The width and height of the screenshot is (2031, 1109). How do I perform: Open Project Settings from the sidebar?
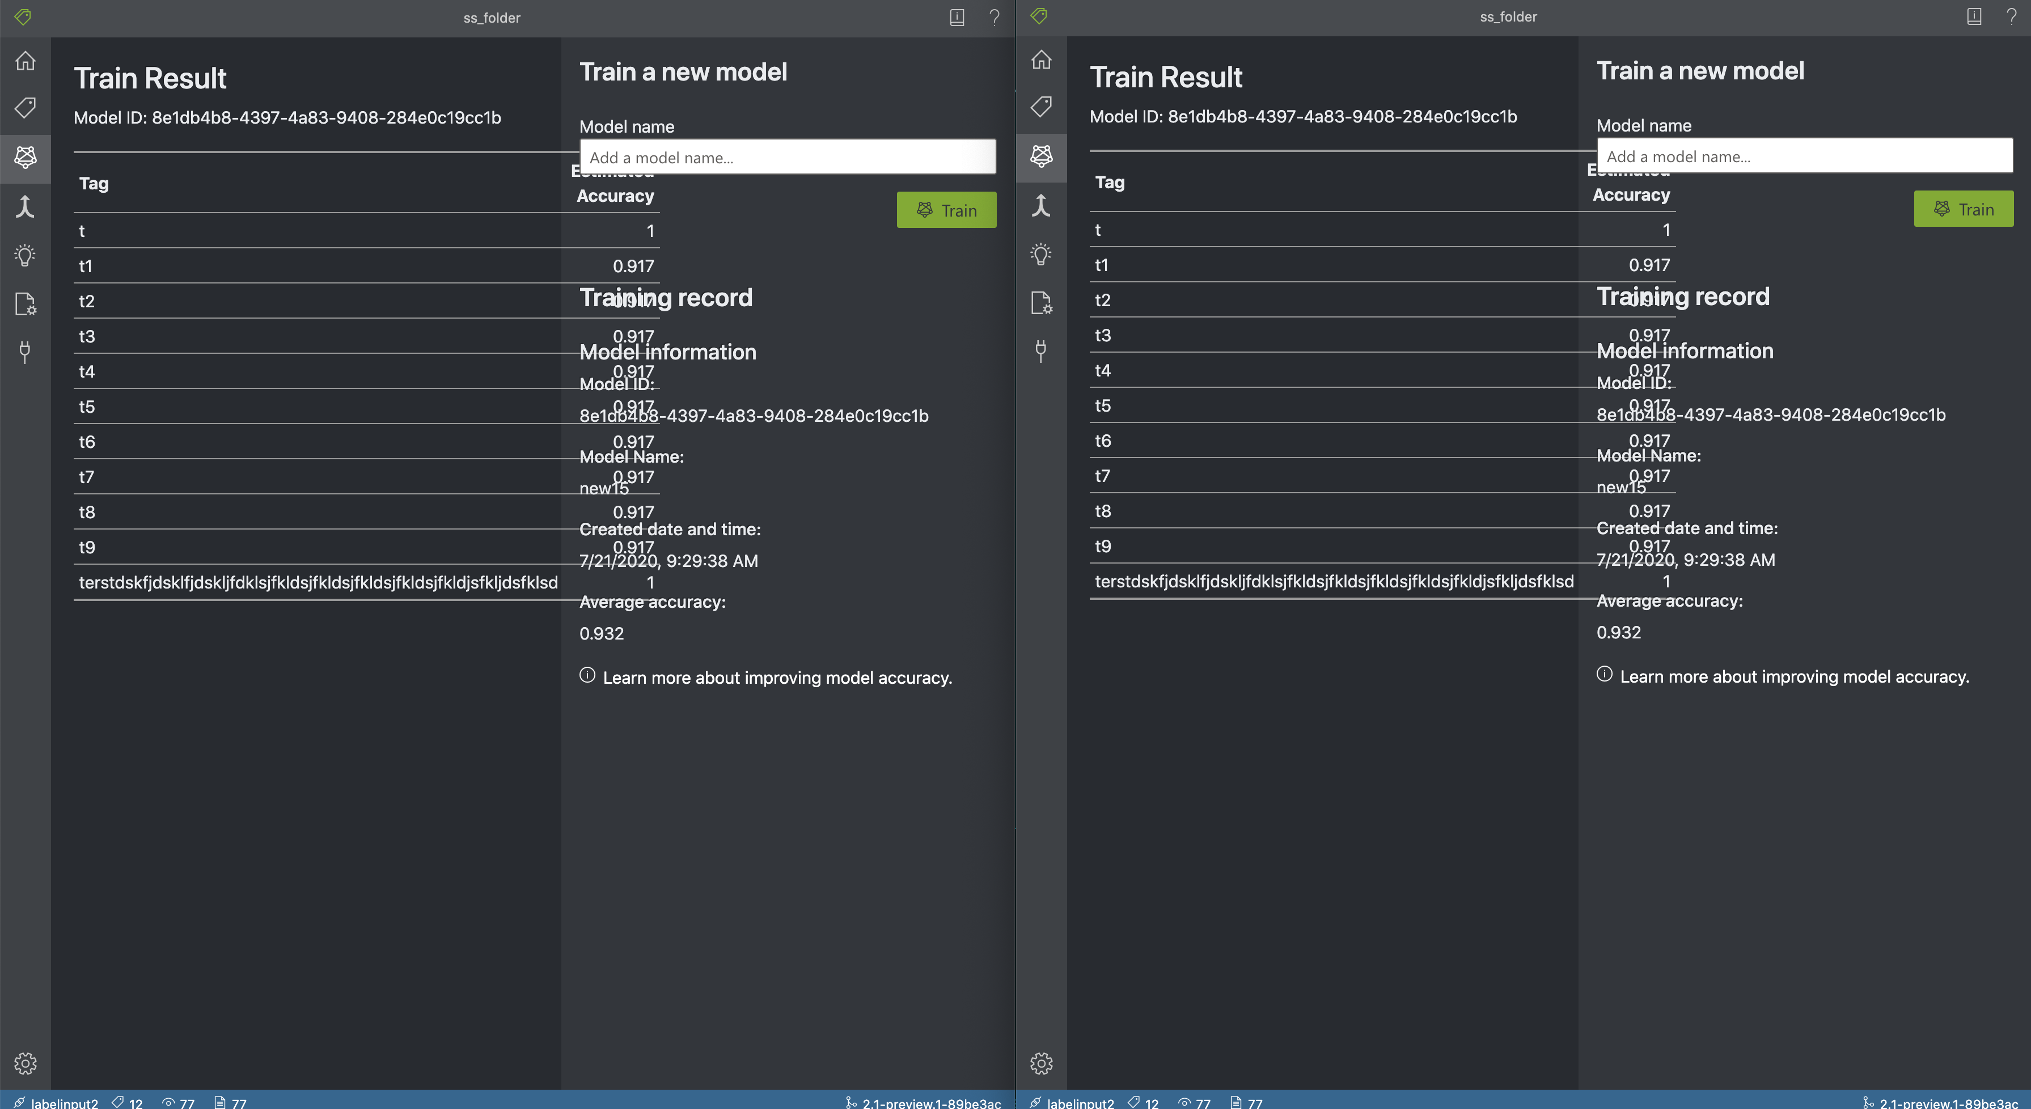coord(25,303)
